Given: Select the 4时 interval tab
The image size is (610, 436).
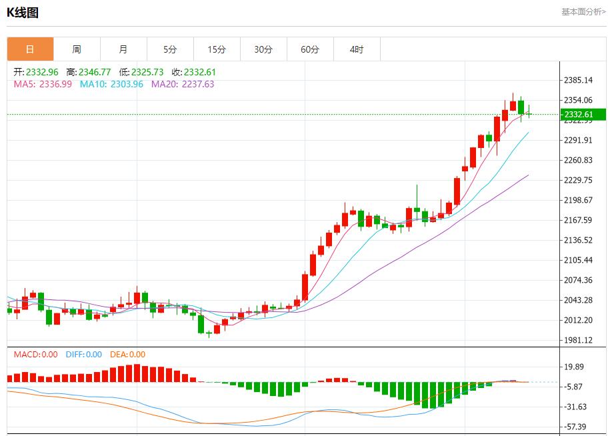Looking at the screenshot, I should [357, 49].
